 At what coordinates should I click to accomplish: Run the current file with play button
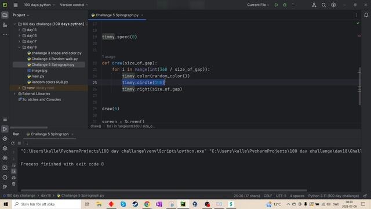[x=276, y=5]
